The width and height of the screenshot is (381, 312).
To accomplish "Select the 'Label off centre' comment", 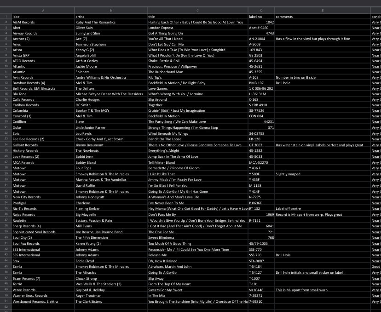I will [x=323, y=208].
